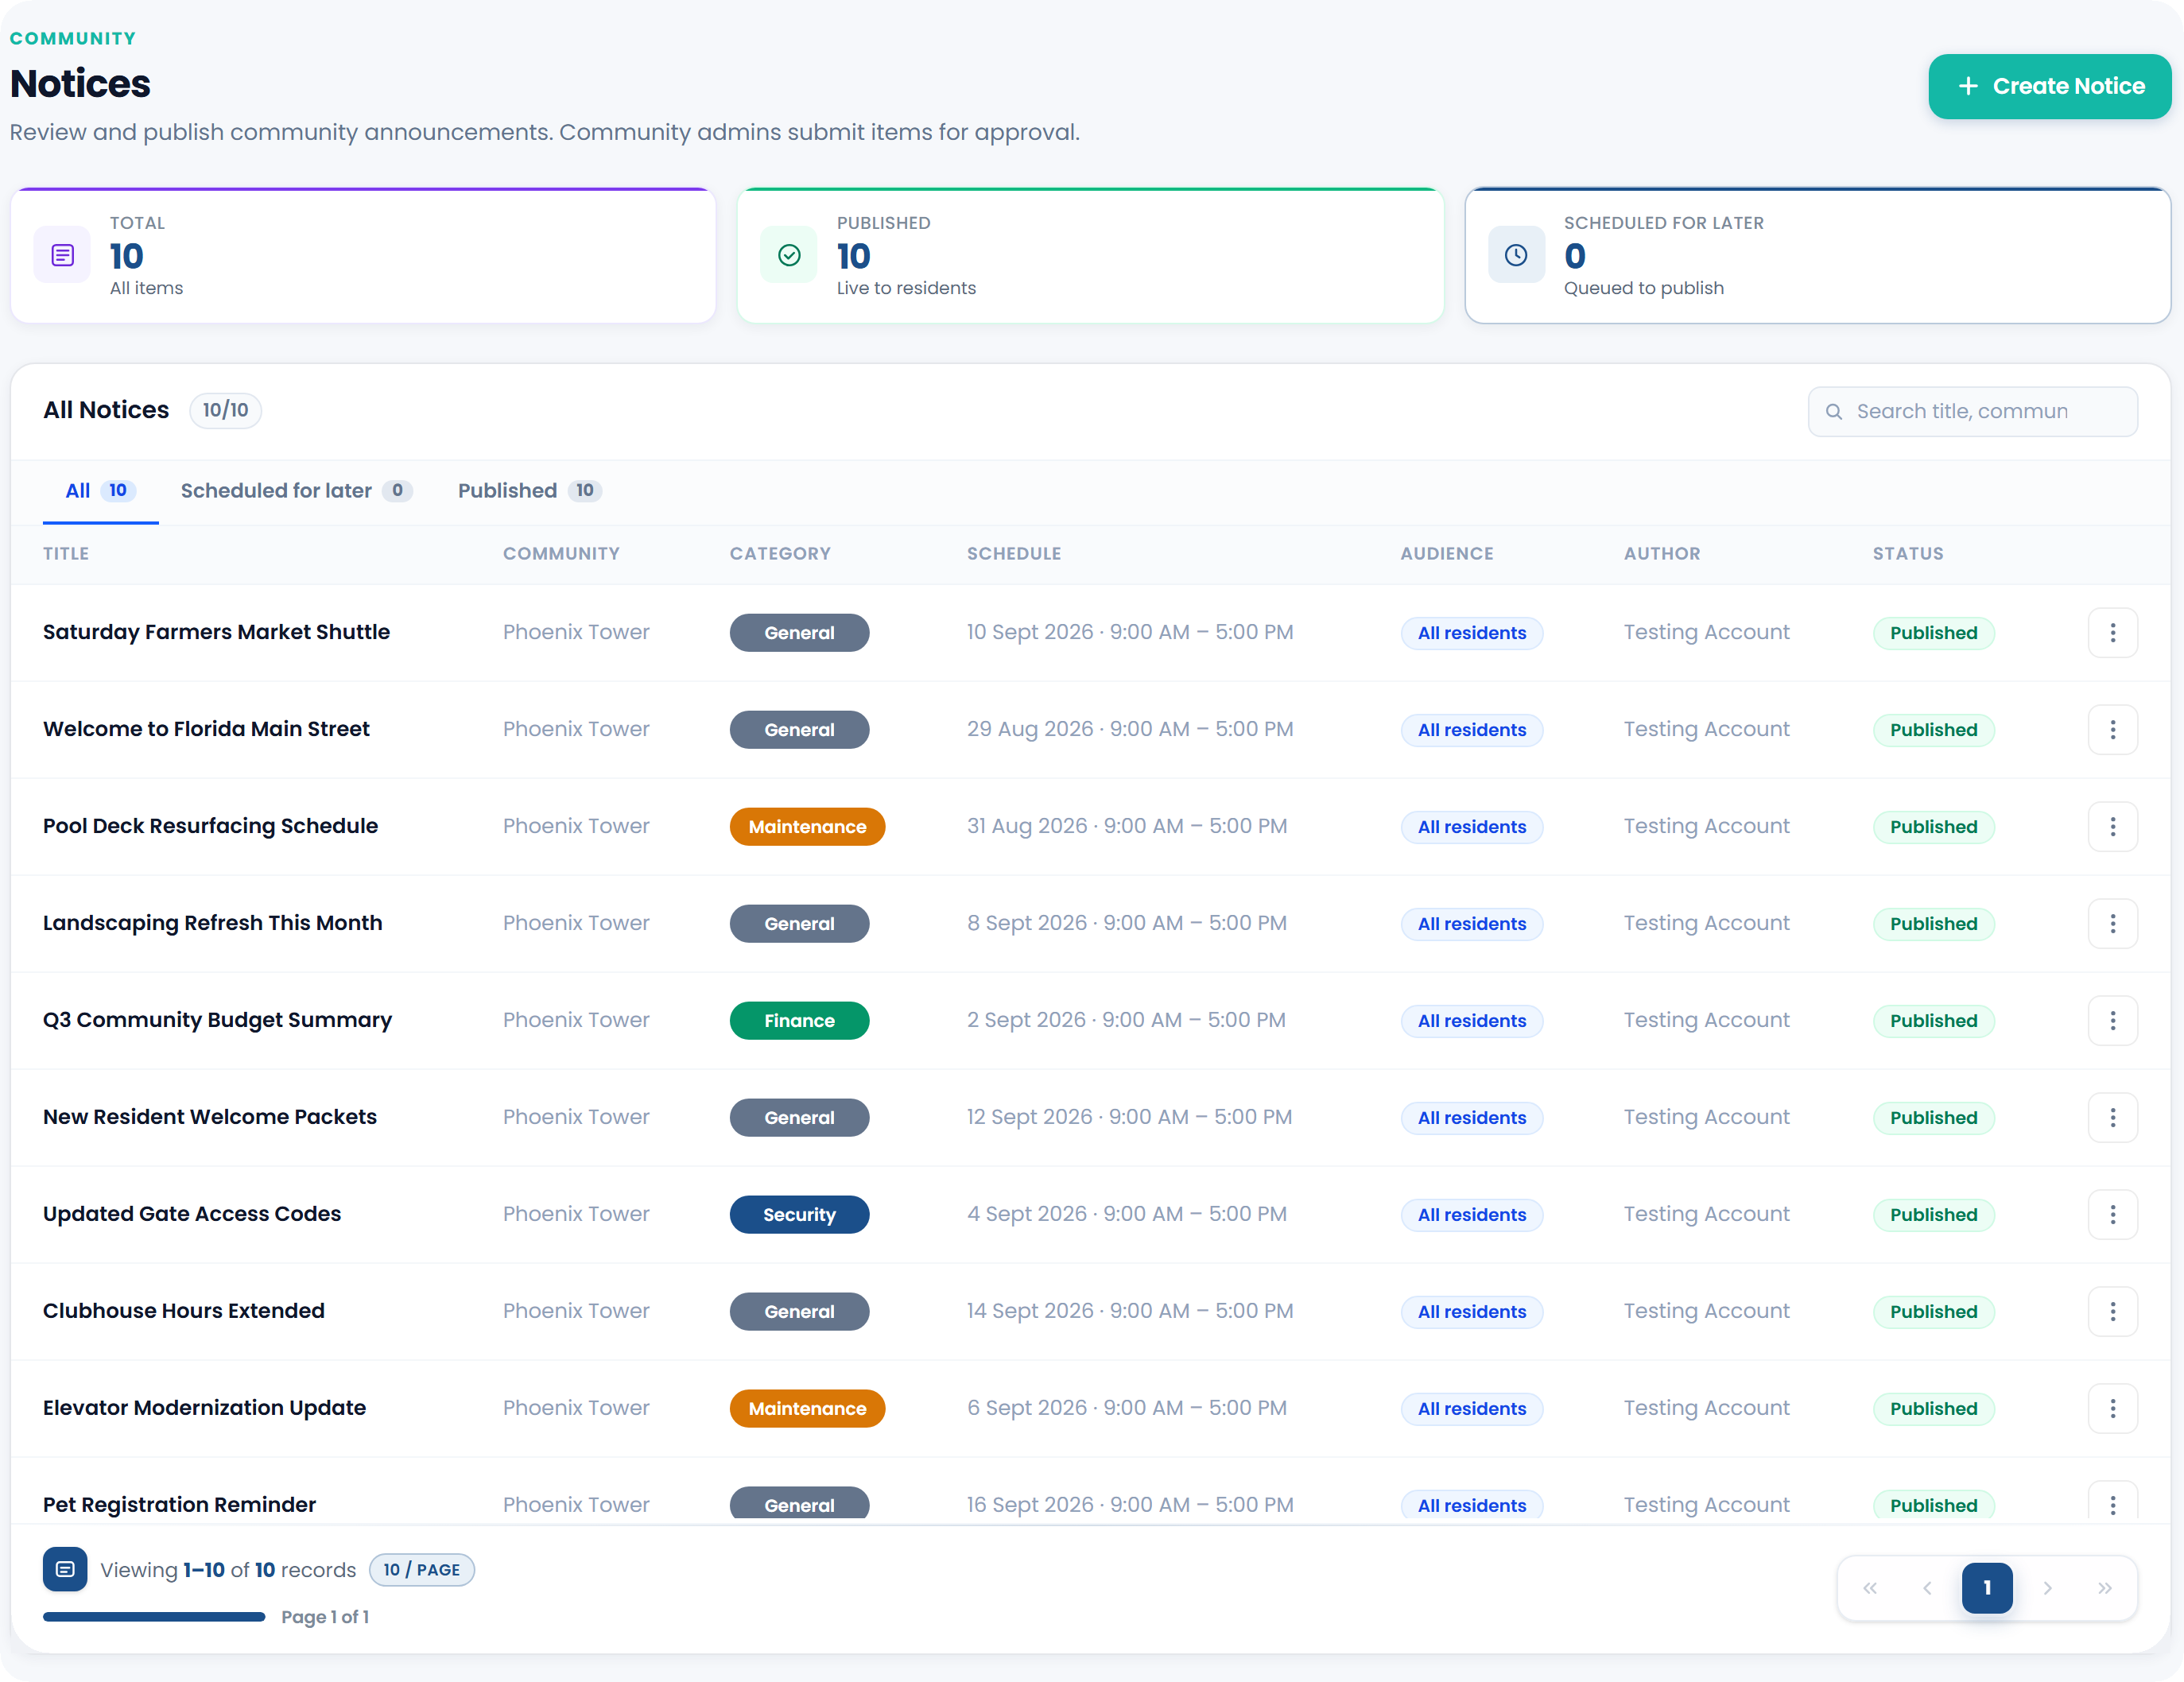Viewport: 2184px width, 1682px height.
Task: Click Maintenance badge on Pool Deck Resurfacing row
Action: [x=807, y=827]
